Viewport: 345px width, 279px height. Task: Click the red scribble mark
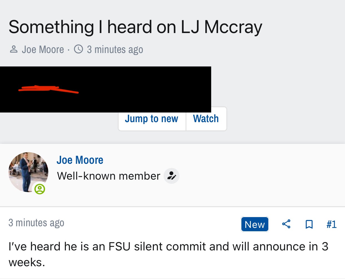tap(47, 89)
